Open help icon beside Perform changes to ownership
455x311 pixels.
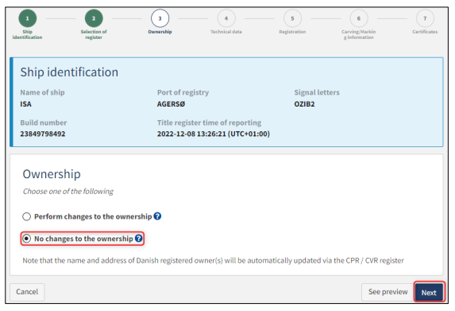(157, 216)
